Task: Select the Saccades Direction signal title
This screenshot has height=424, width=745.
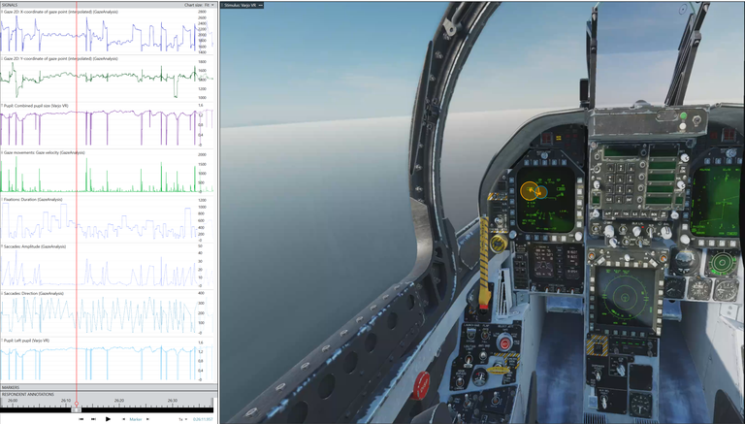Action: point(34,293)
